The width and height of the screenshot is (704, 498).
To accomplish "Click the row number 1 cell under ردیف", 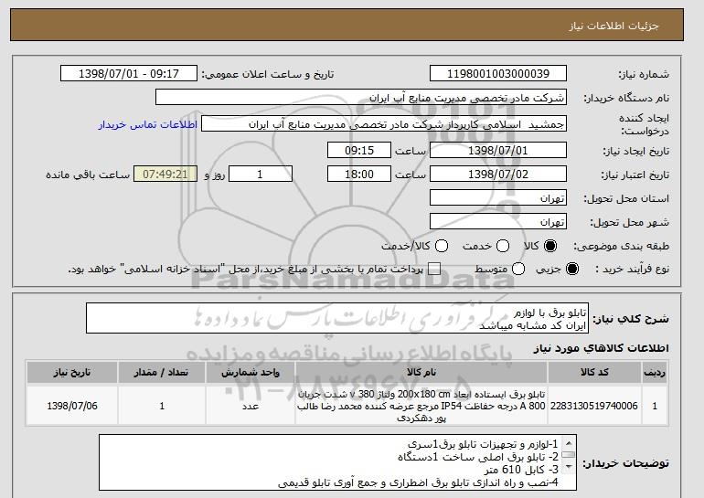I will click(x=655, y=406).
